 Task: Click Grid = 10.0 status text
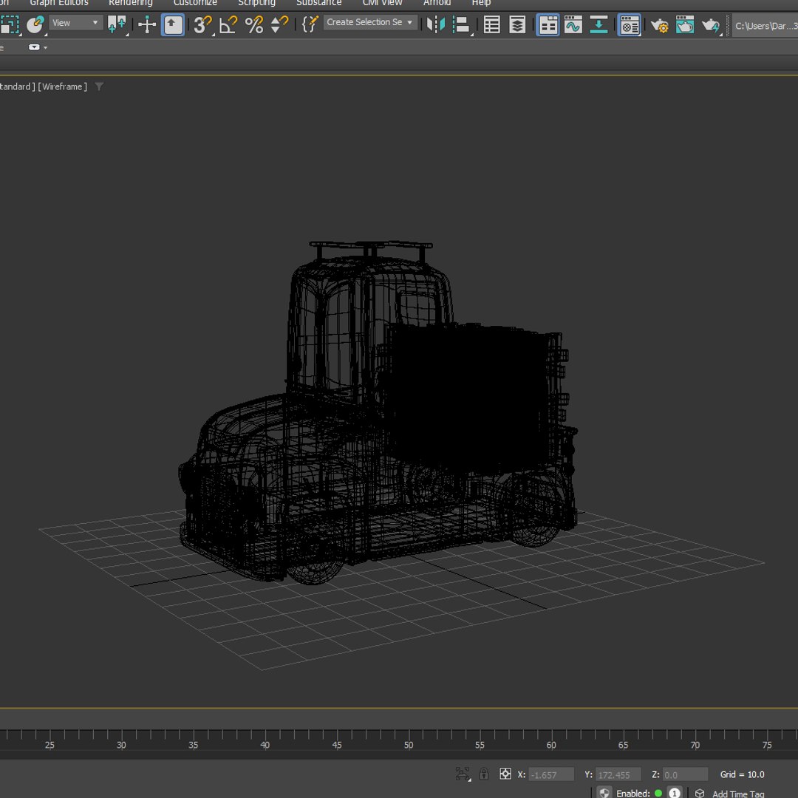click(742, 774)
